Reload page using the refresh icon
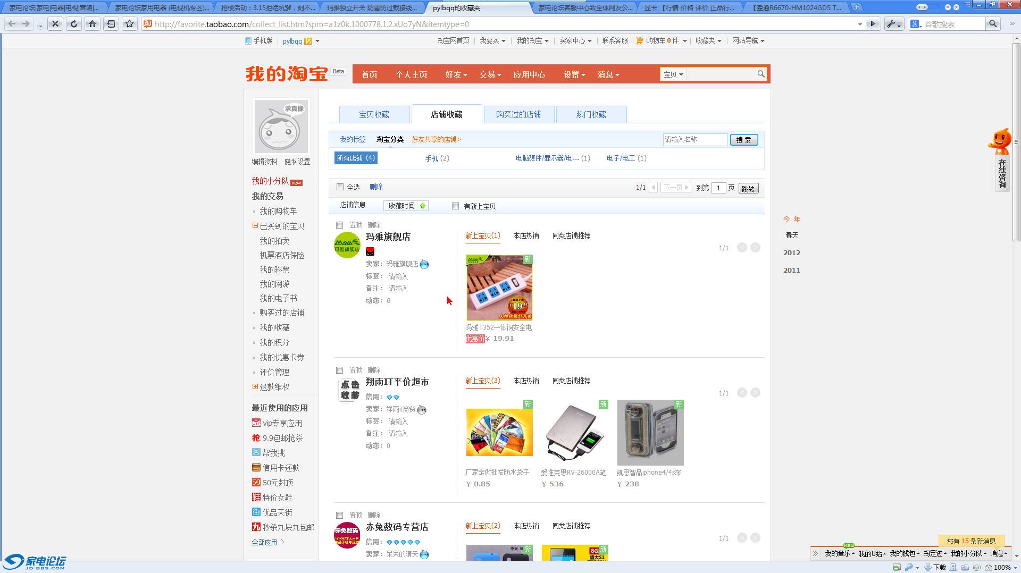 (74, 24)
